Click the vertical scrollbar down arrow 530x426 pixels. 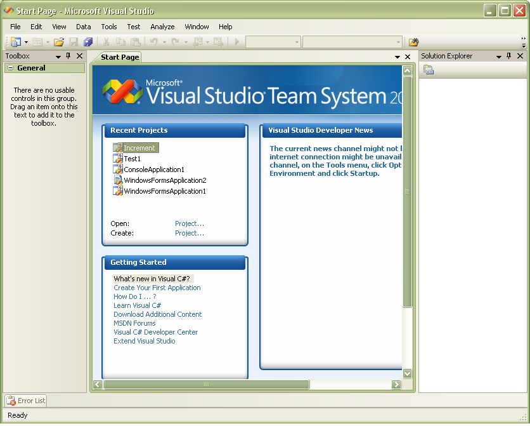[407, 373]
